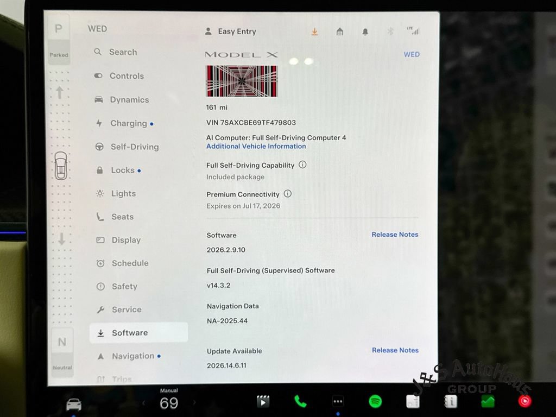This screenshot has height=417, width=556.
Task: Tap info icon beside Premium Connectivity
Action: coord(288,194)
